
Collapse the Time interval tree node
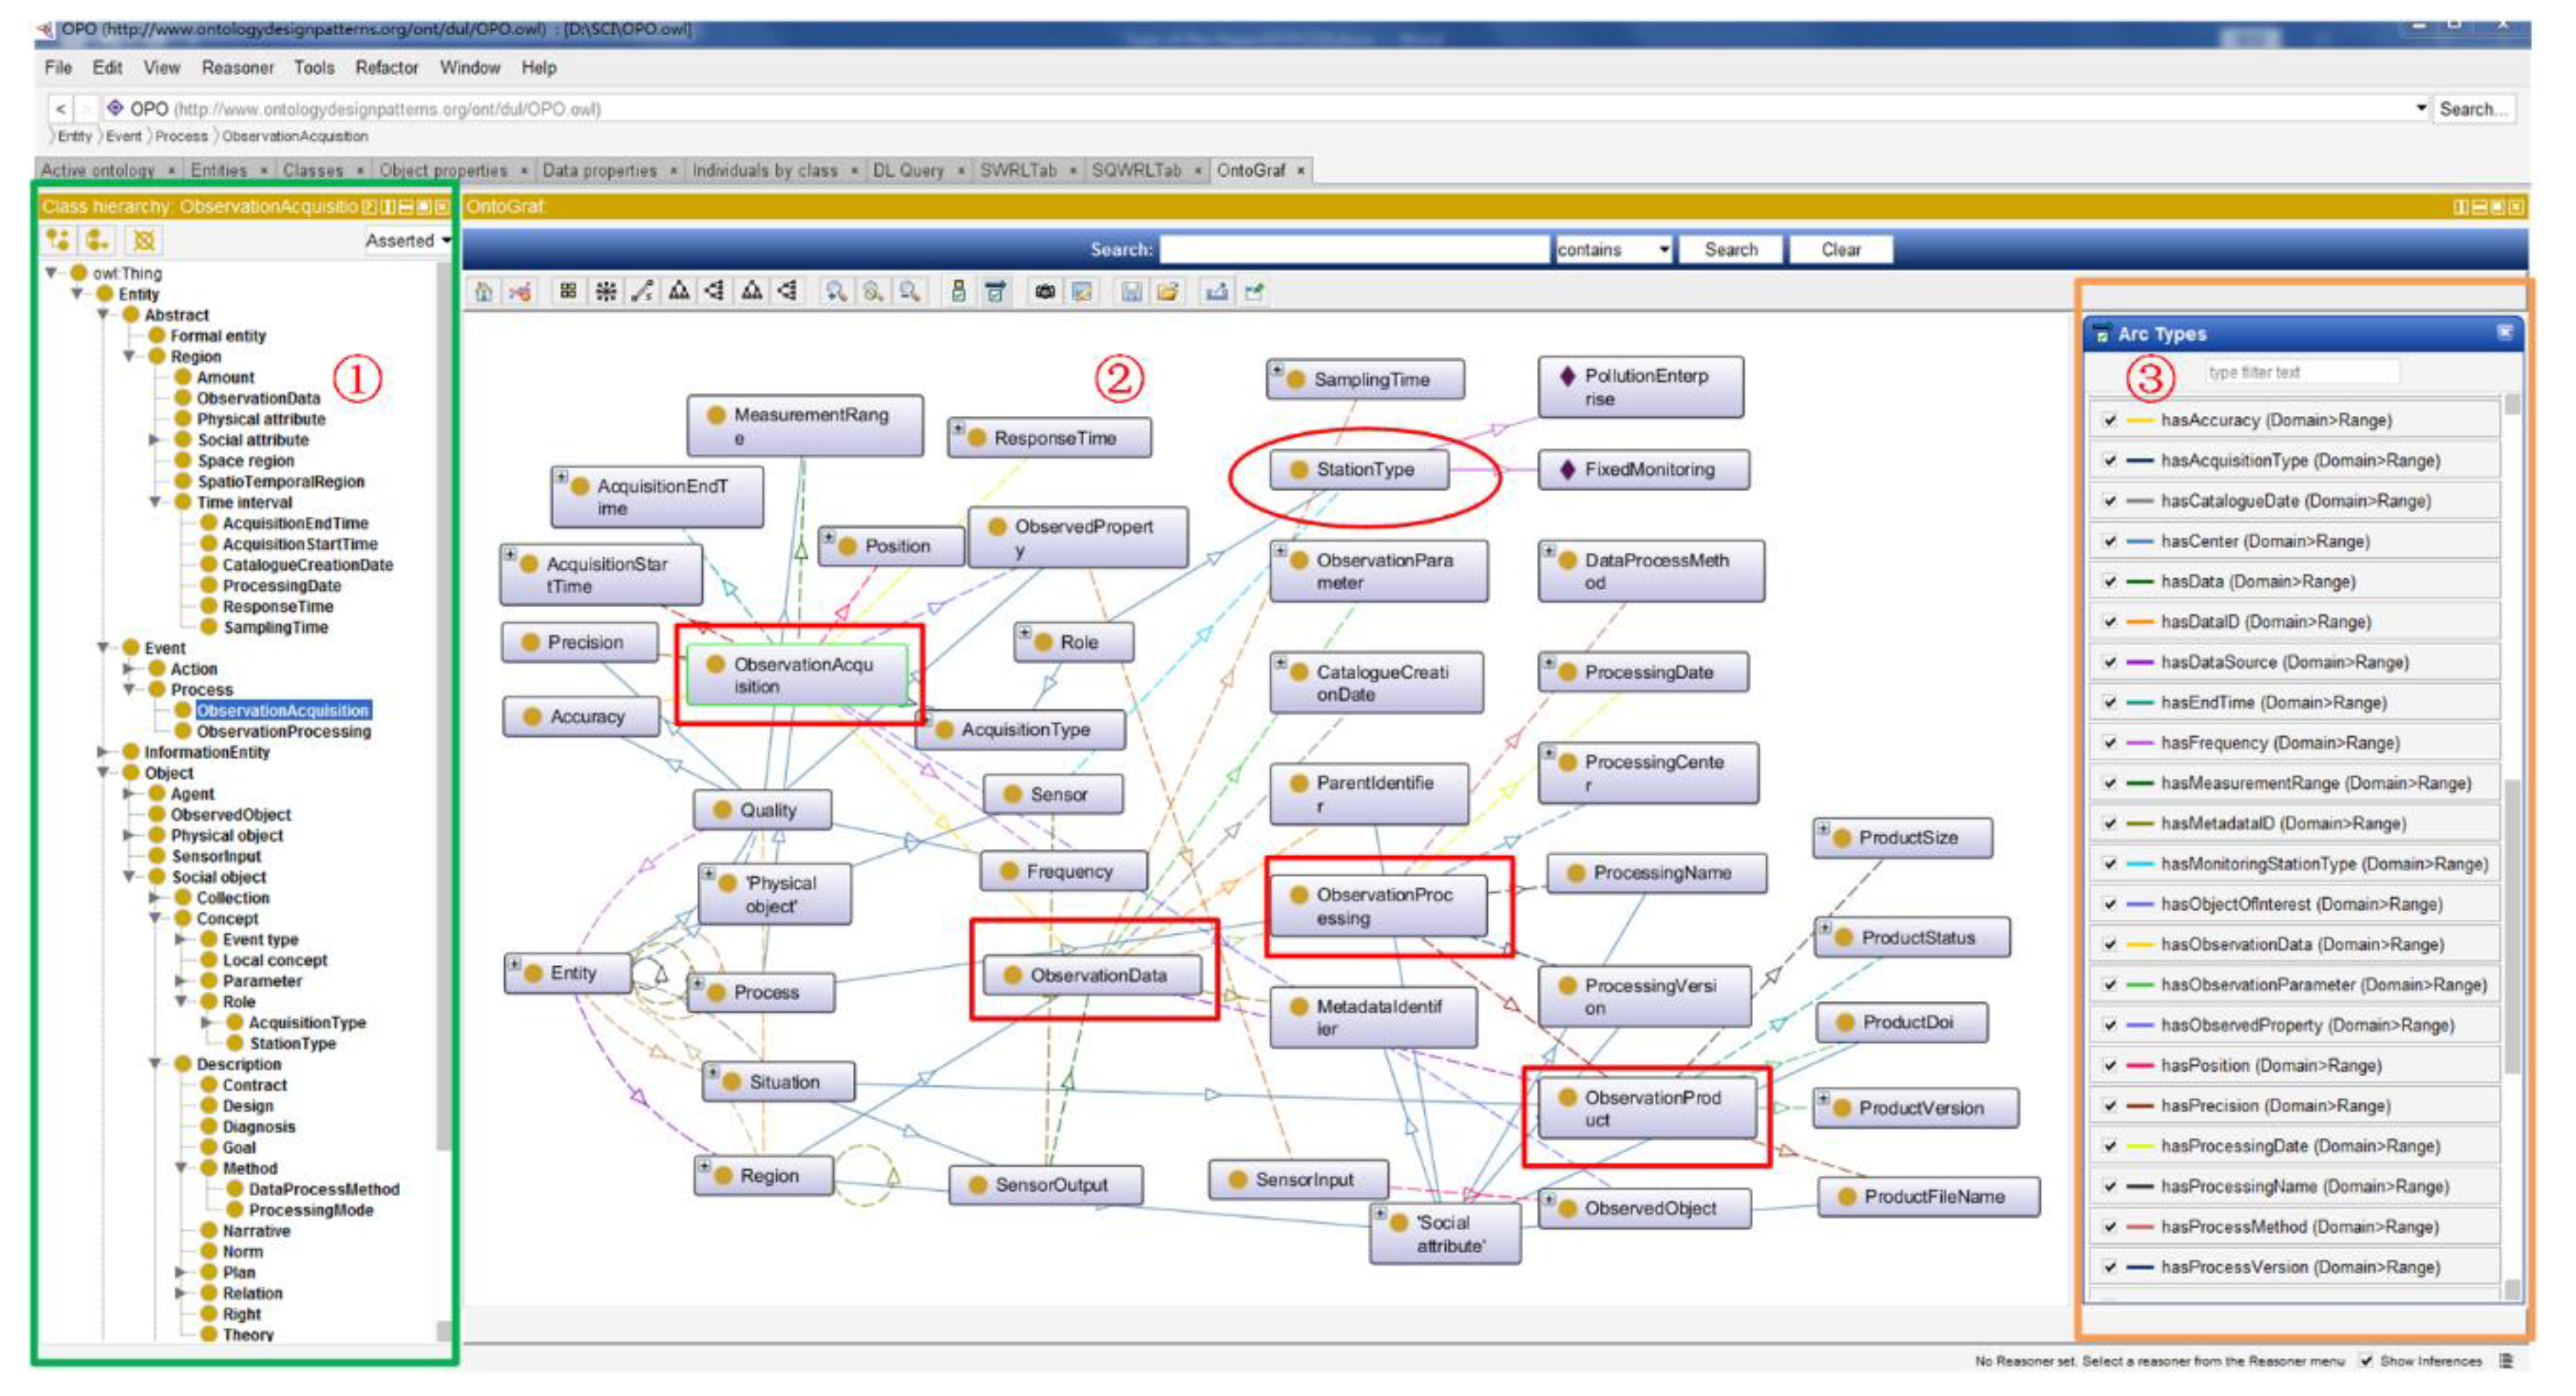point(155,502)
